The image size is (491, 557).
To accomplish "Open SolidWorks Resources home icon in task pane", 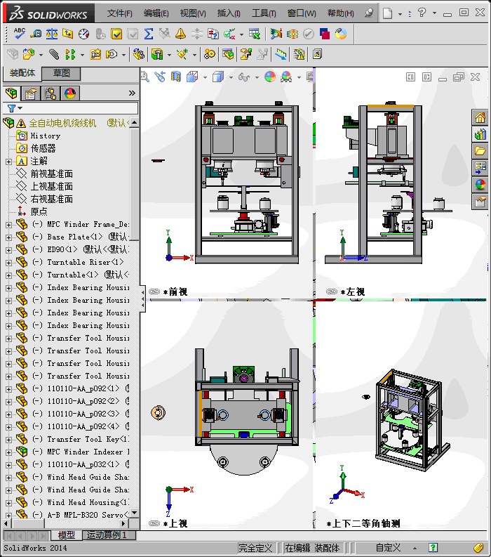I will point(480,117).
